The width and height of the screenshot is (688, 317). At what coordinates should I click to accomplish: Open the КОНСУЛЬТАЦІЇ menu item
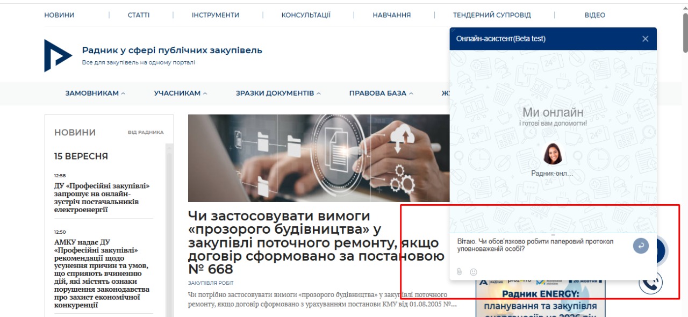coord(306,15)
